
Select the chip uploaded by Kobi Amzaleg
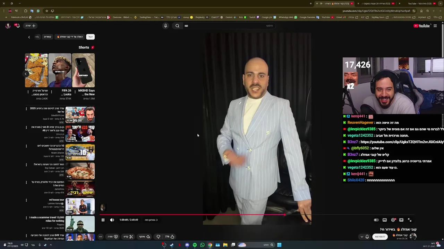point(70,37)
